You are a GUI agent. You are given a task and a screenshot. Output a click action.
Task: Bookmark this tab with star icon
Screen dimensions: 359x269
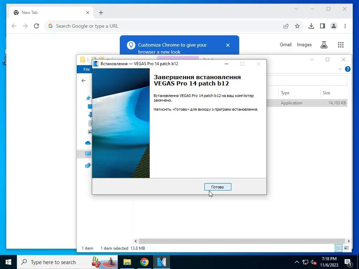click(x=297, y=26)
